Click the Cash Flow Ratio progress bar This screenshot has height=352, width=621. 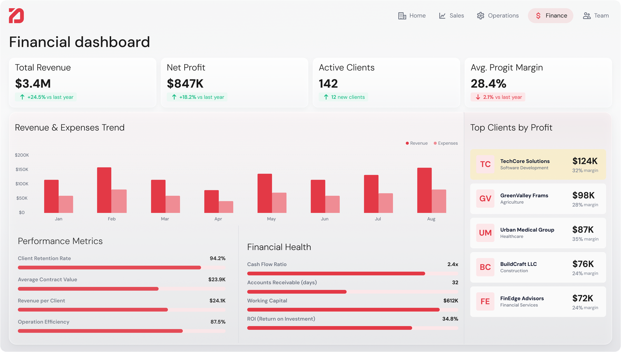coord(353,273)
